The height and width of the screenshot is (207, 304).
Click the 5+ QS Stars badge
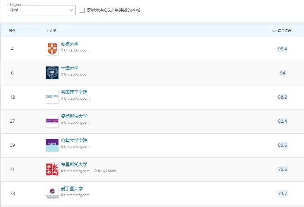point(105,171)
